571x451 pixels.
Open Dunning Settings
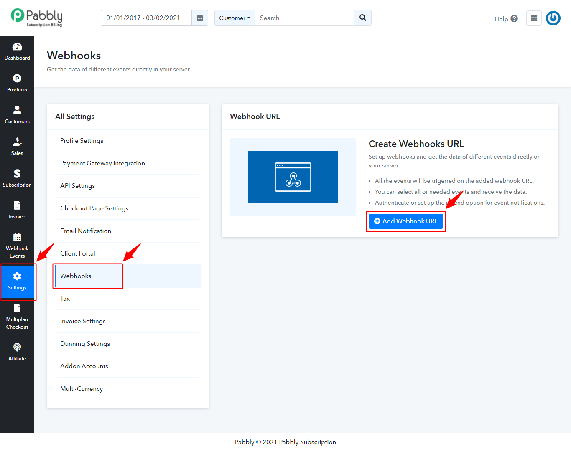pyautogui.click(x=128, y=344)
